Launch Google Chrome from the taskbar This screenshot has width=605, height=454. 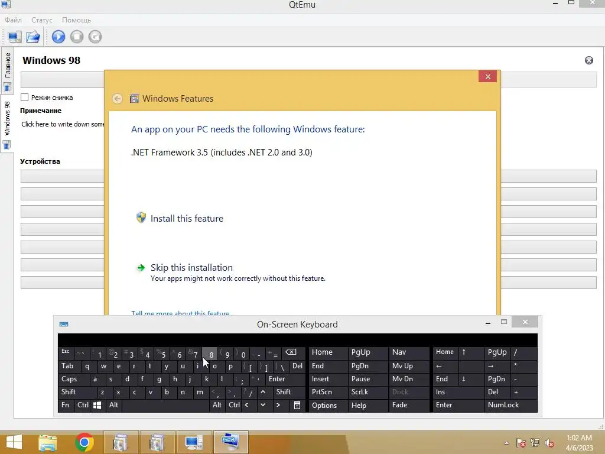point(84,442)
